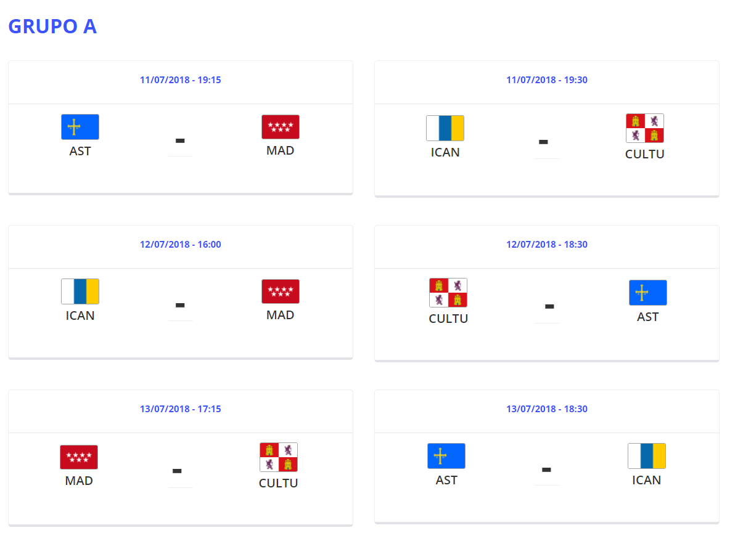Select the MAD flag in the 12/07 16:00 match
Viewport: 743px width, 533px height.
click(281, 291)
